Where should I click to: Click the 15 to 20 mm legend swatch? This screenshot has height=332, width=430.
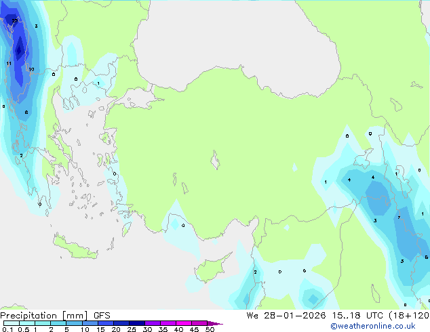pyautogui.click(x=106, y=323)
